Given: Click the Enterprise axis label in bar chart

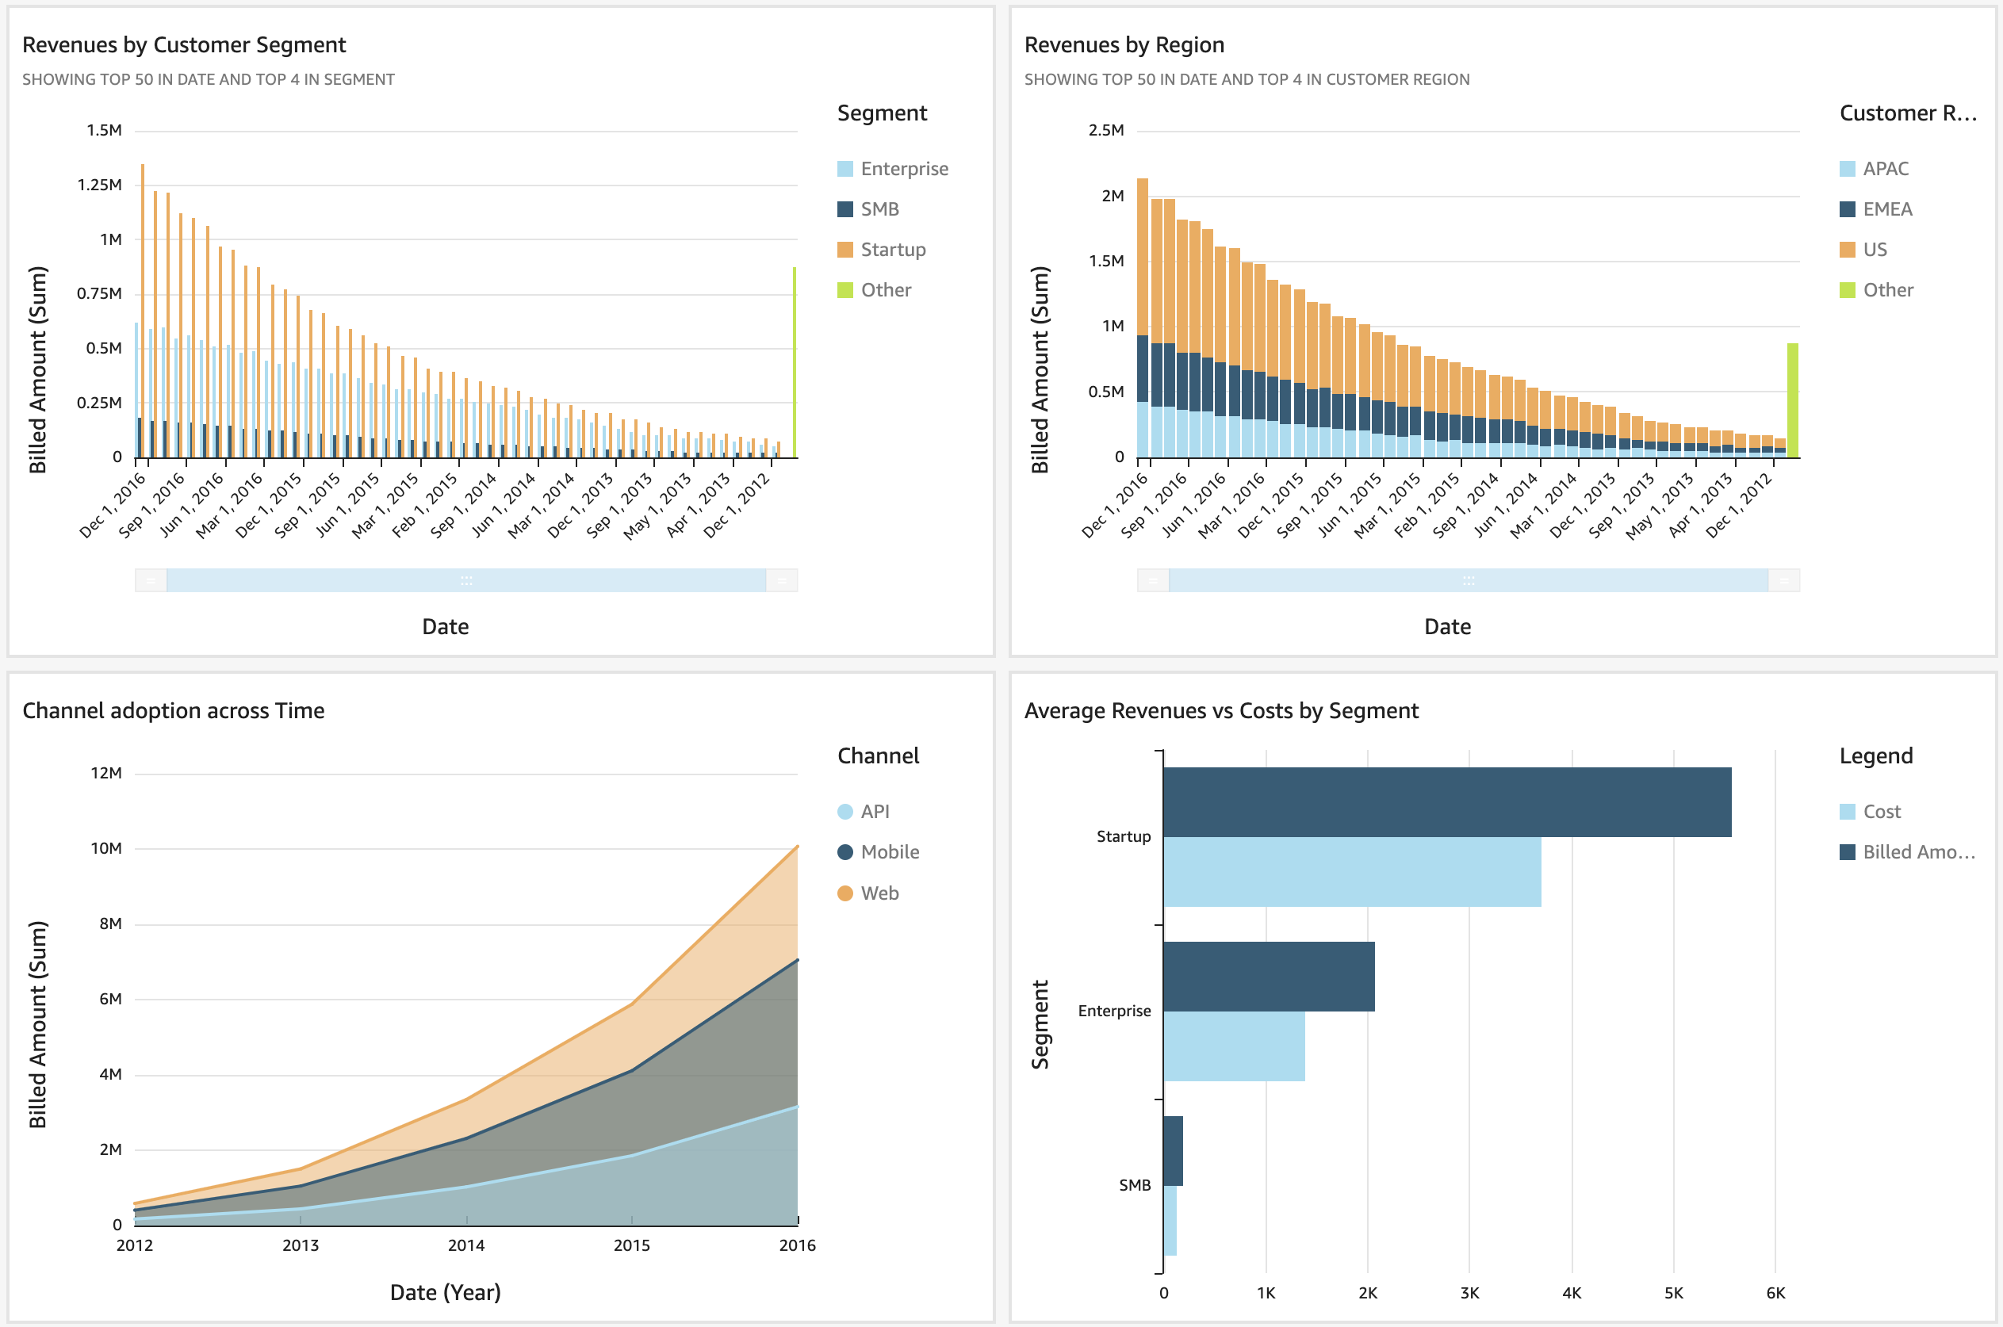Looking at the screenshot, I should coord(1114,1012).
